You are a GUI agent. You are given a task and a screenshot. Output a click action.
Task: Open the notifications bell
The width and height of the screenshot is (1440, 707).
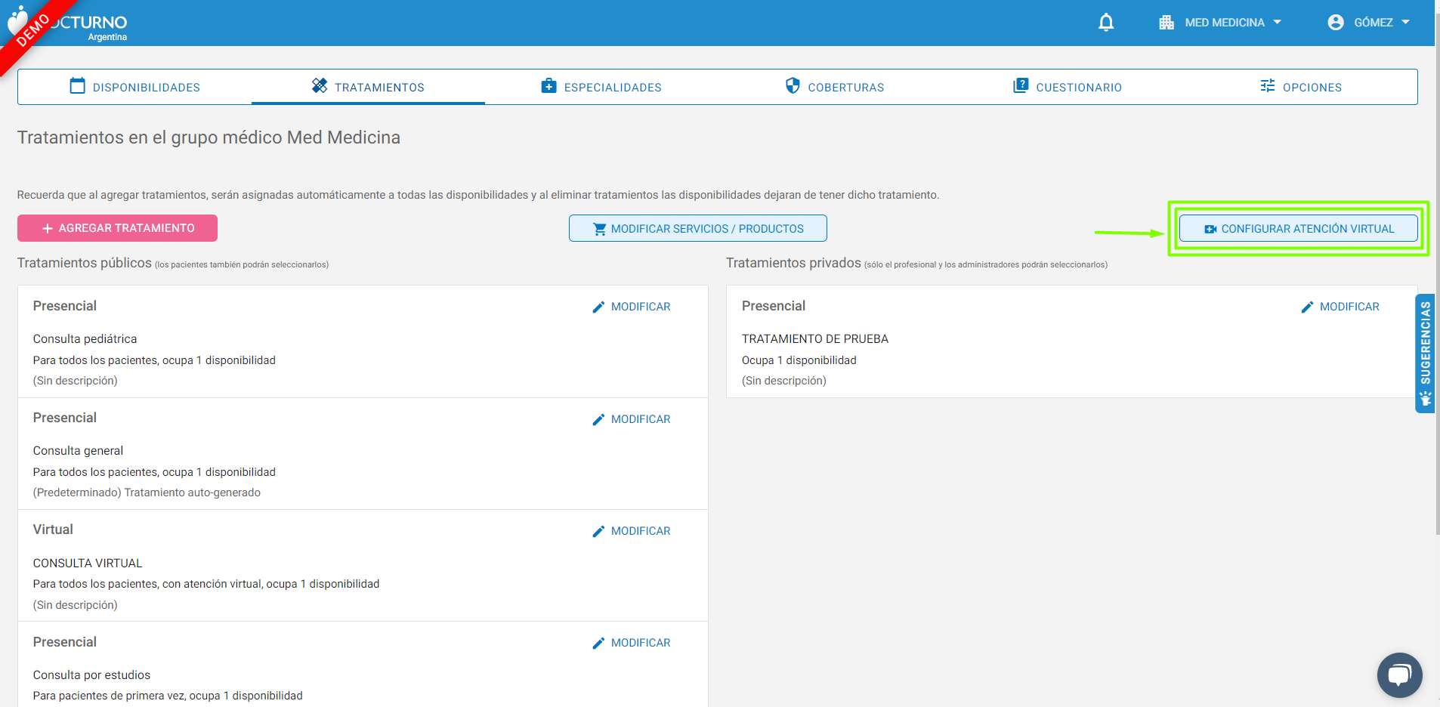[x=1106, y=23]
